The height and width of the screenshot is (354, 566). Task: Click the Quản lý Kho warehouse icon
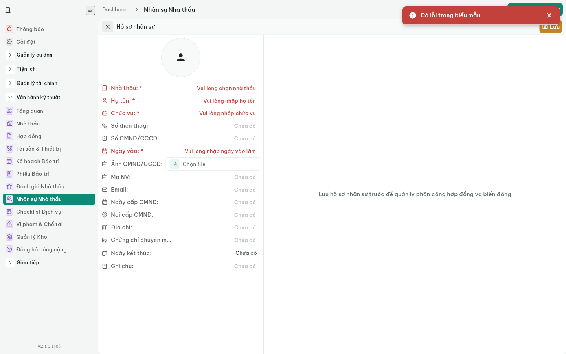pyautogui.click(x=9, y=237)
